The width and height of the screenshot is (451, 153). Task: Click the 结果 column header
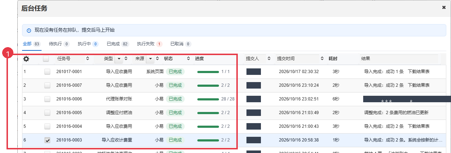[x=366, y=58]
